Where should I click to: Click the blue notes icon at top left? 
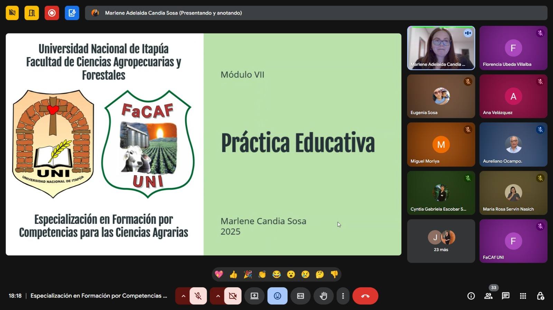pyautogui.click(x=72, y=13)
